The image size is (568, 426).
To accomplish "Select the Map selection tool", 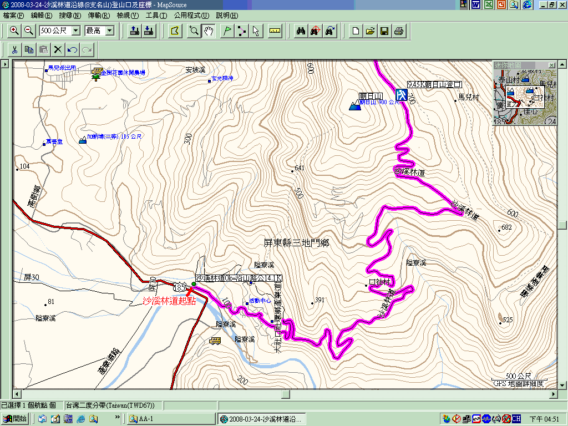I will 175,31.
